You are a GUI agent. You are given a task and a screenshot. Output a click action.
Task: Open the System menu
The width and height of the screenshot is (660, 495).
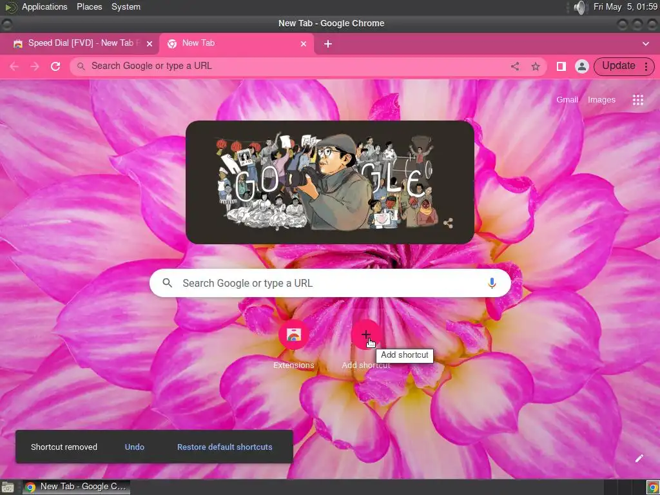[x=126, y=6]
